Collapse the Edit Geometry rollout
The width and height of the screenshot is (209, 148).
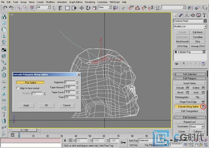(x=190, y=117)
